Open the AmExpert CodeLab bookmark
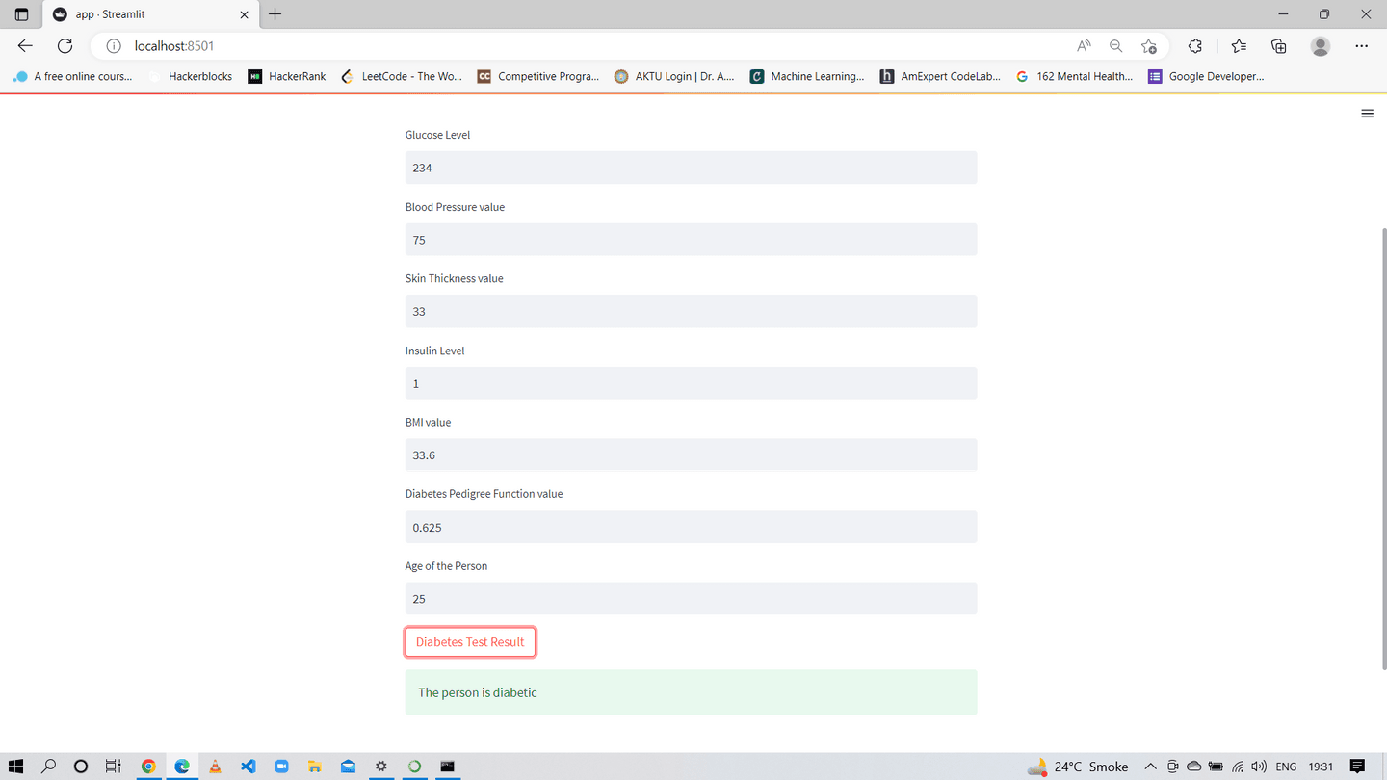Viewport: 1387px width, 780px height. click(940, 76)
